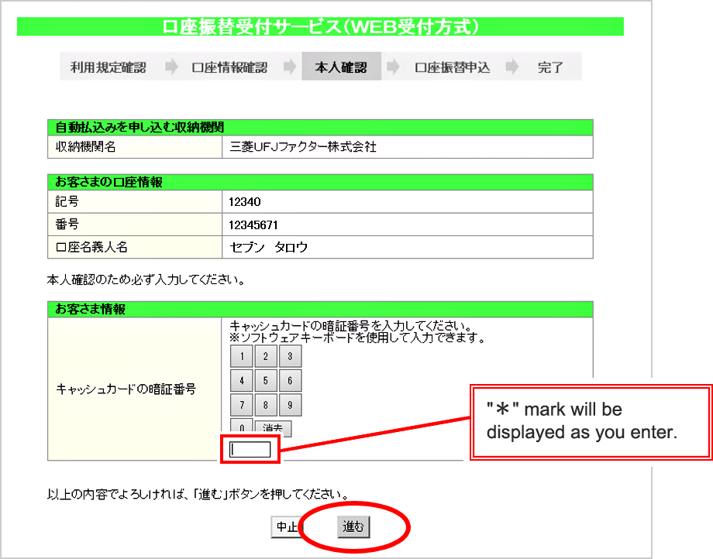The width and height of the screenshot is (713, 559).
Task: Click the 自動払込みを申し込む収納機関 header
Action: tap(320, 128)
